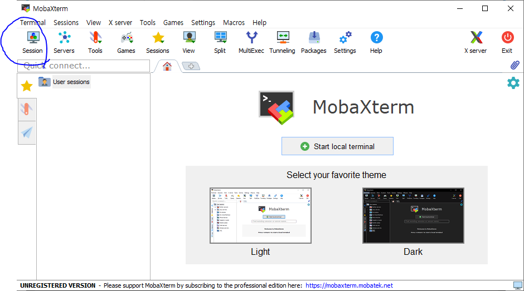
Task: Switch to the Home tab
Action: coord(167,66)
